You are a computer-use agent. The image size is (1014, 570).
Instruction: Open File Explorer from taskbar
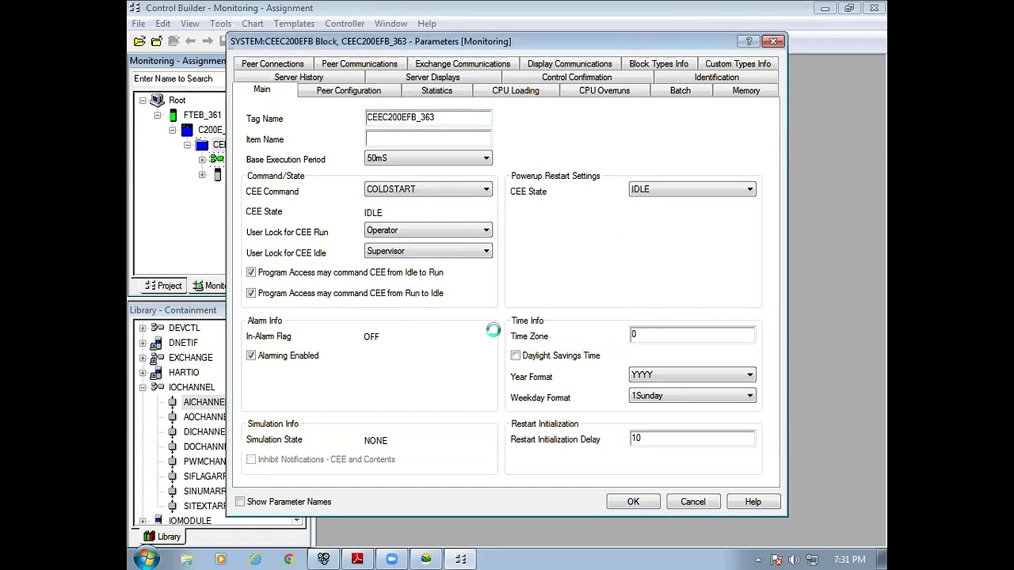(186, 559)
